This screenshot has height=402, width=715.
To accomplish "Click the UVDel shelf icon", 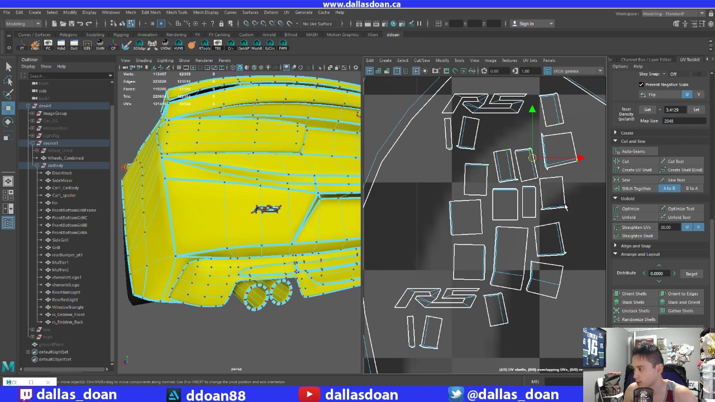I will coord(165,45).
